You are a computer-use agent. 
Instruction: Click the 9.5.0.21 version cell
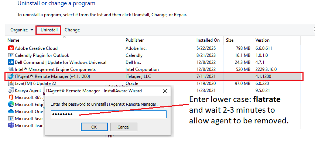coord(262,90)
